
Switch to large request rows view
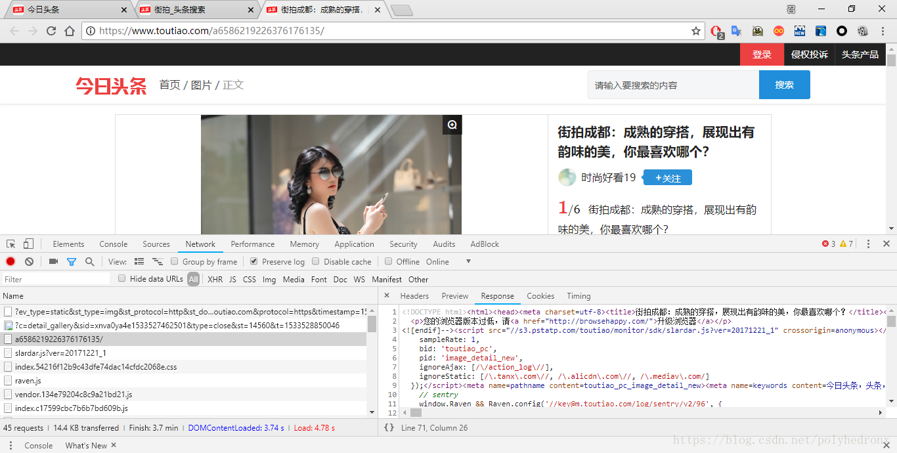tap(139, 261)
